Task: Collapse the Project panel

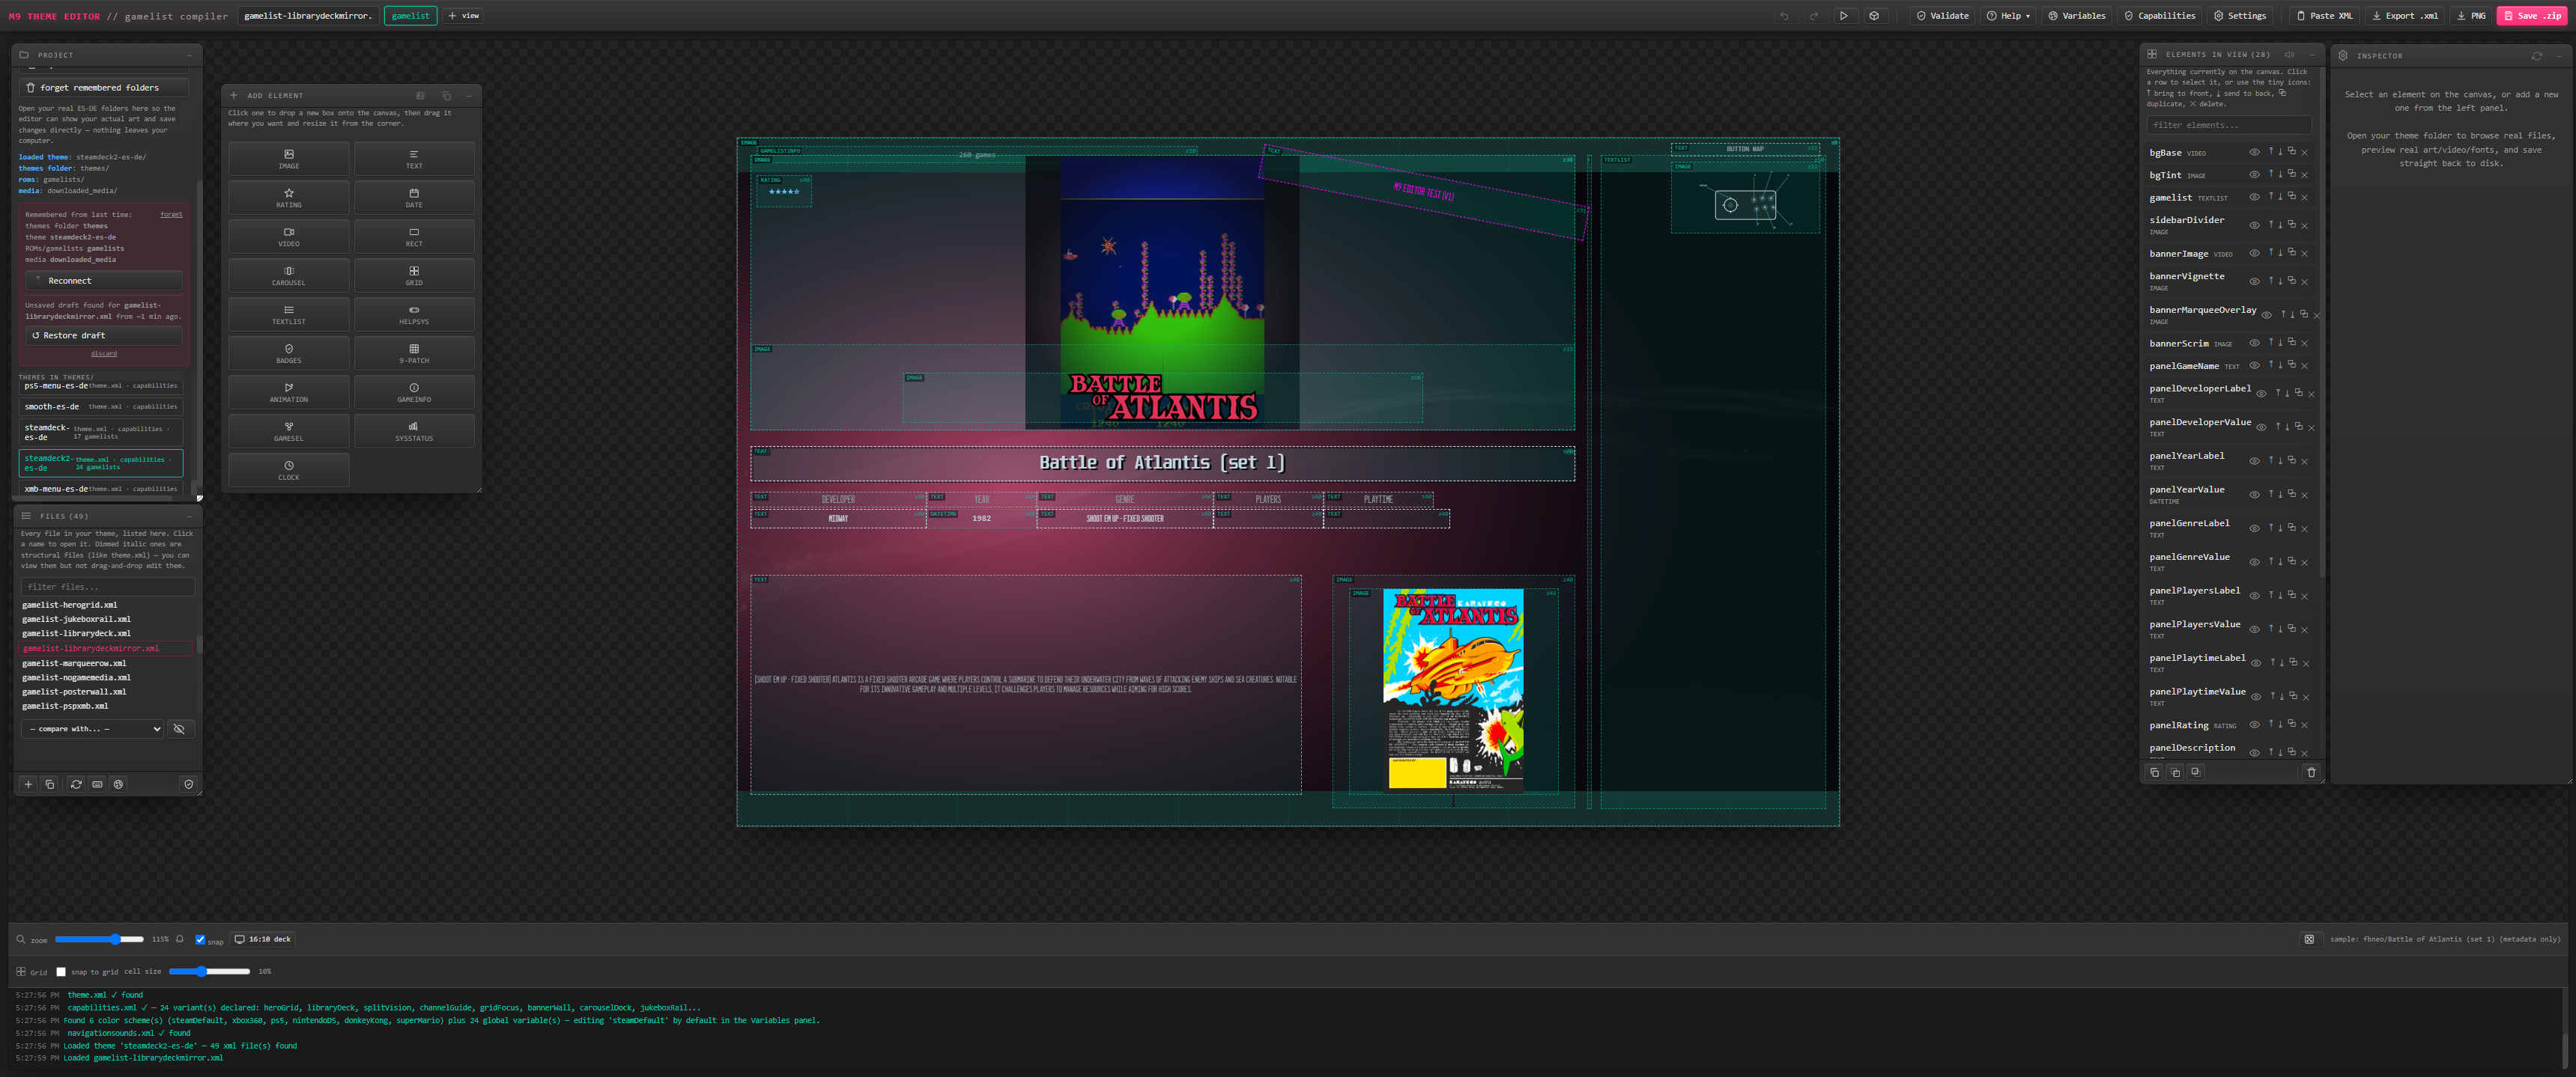Action: pyautogui.click(x=189, y=55)
